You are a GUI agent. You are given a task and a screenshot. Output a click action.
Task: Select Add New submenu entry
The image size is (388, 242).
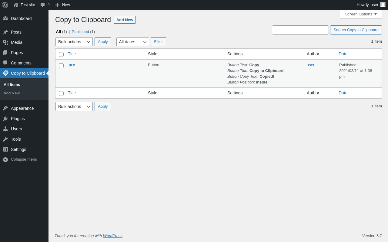(12, 93)
